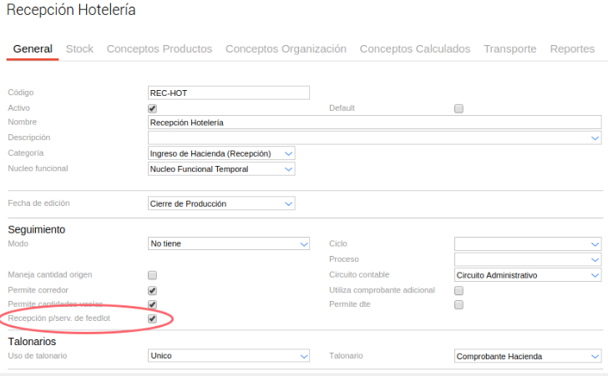This screenshot has width=608, height=376.
Task: Open the Transporte tab
Action: point(510,49)
